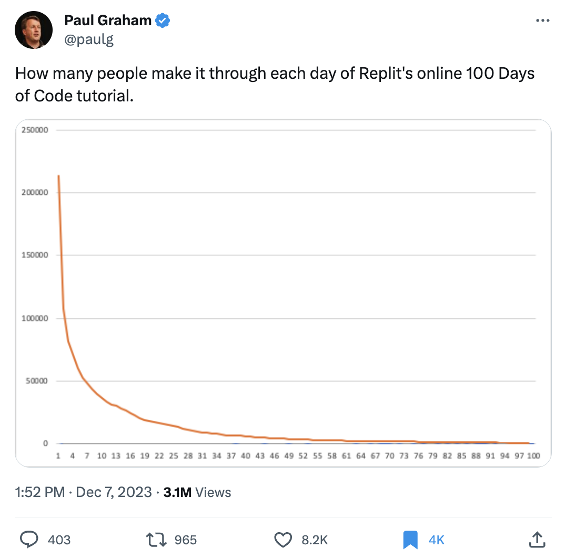Toggle the blue bookmark icon

point(410,540)
